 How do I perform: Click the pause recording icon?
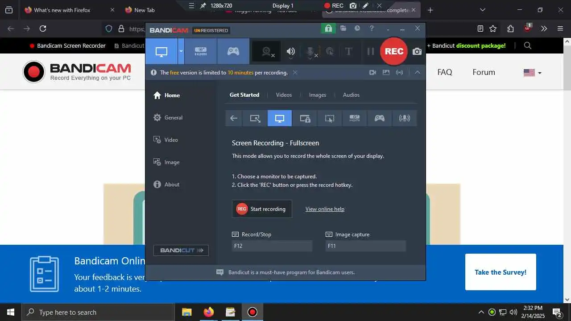(x=370, y=51)
